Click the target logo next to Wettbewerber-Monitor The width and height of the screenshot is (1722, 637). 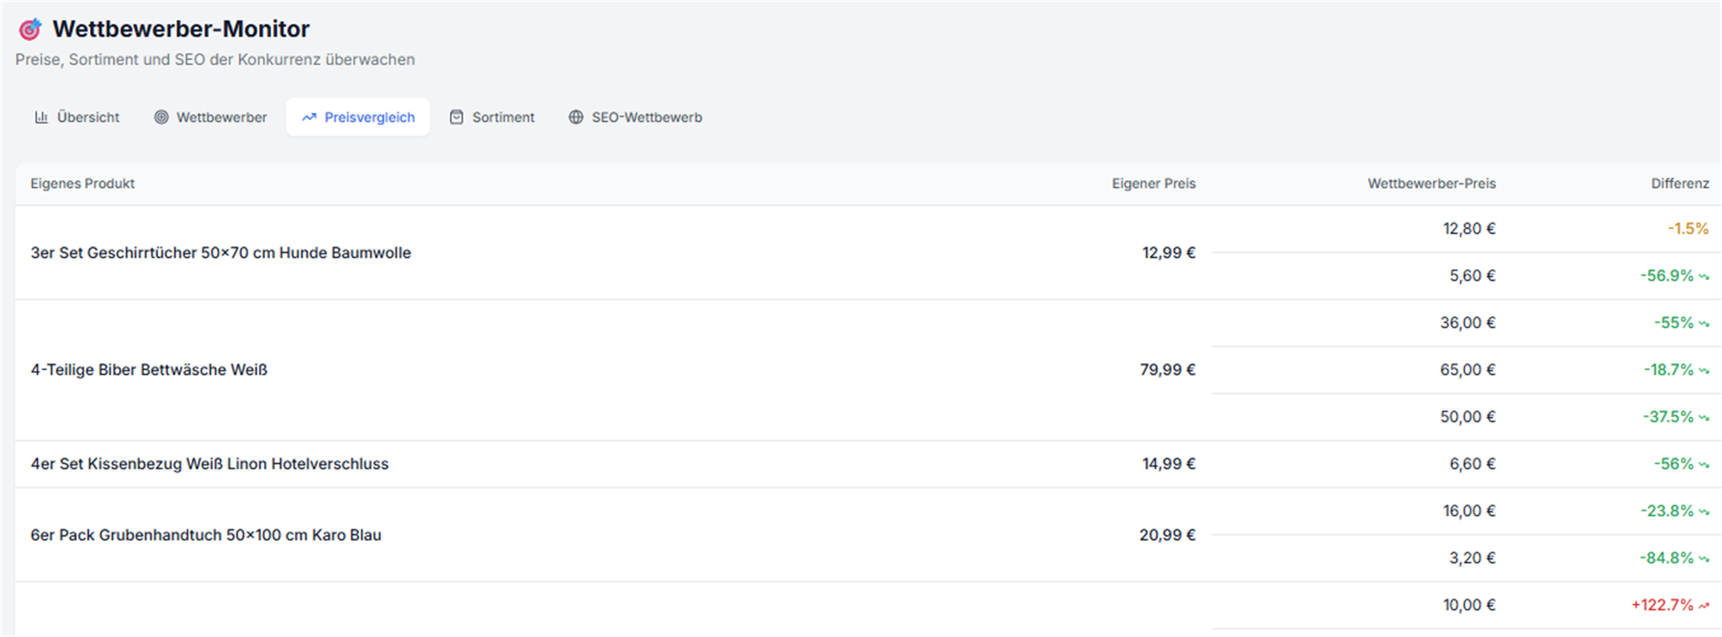point(29,29)
